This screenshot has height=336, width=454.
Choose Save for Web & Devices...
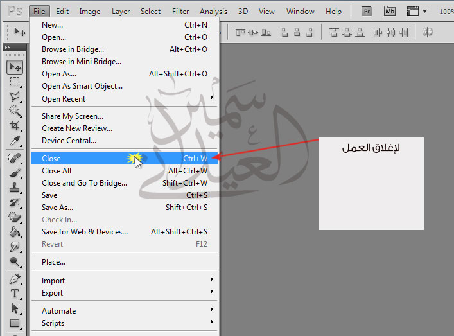pyautogui.click(x=124, y=232)
